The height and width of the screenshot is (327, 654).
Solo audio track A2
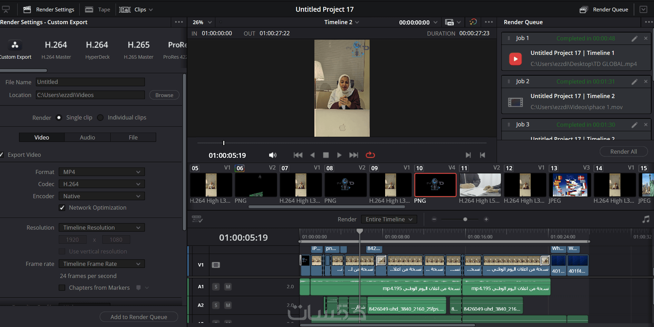coord(216,305)
